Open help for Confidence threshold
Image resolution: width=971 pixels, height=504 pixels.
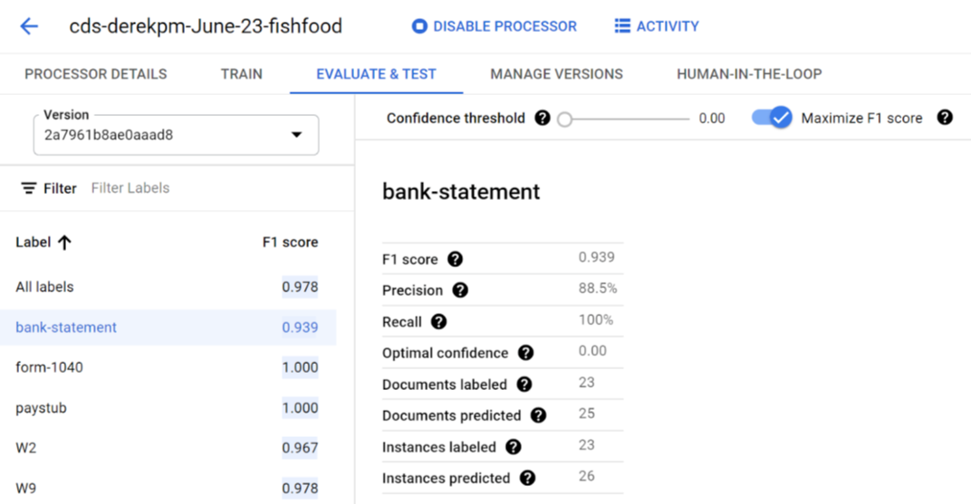pos(543,118)
